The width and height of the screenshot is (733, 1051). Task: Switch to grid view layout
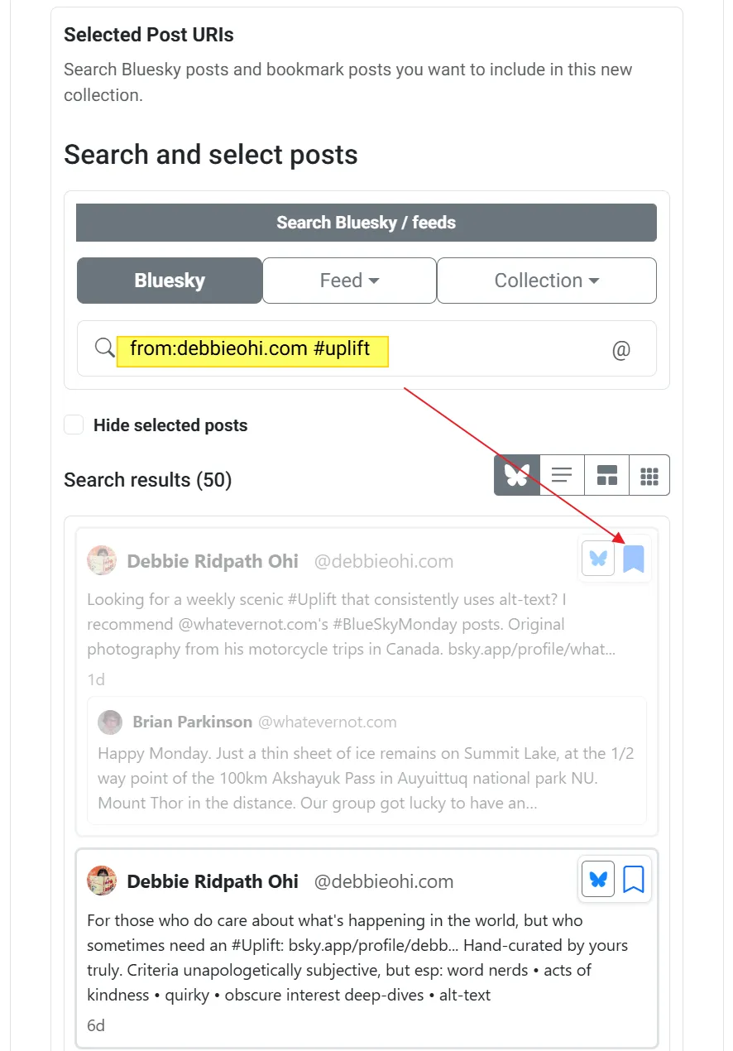point(649,475)
